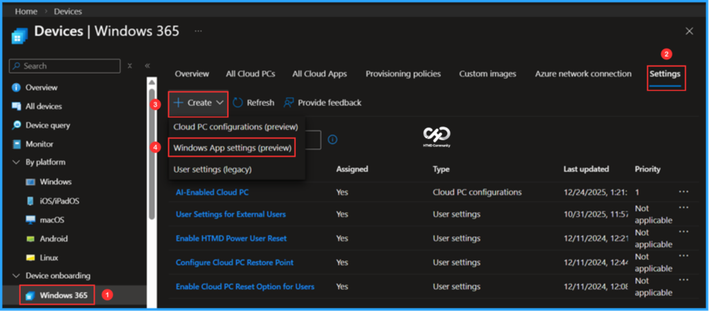
Task: Select the Android sidebar label
Action: pos(54,239)
